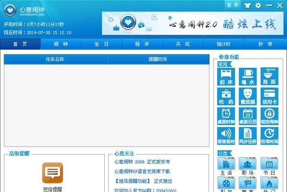Open link 心意闹钟 2006 正式版发布
This screenshot has width=287, height=192.
pos(142,162)
